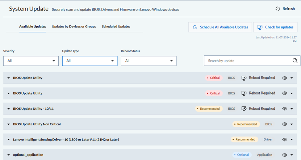The image size is (301, 160).
Task: Click reboot icon in BIOS Update Utility - 10/11 row
Action: [x=244, y=109]
